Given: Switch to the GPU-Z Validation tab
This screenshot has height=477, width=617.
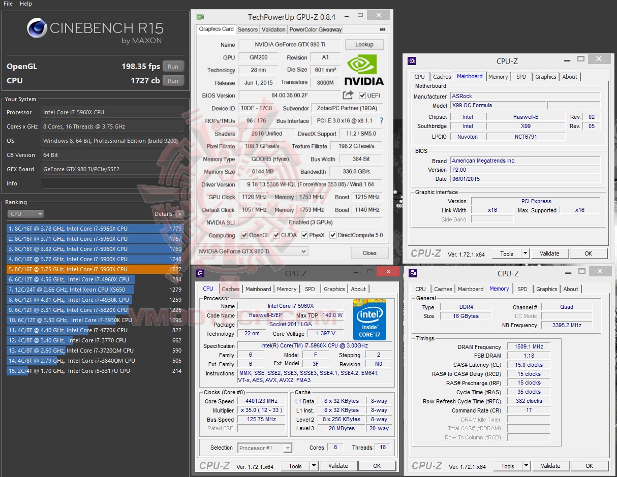Looking at the screenshot, I should click(x=273, y=29).
